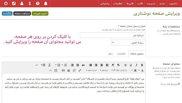Center text in the editor
182x103 pixels.
pyautogui.click(x=102, y=65)
